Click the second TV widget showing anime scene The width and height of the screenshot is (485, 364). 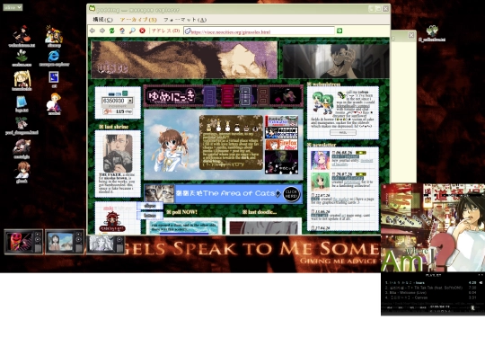tap(65, 242)
